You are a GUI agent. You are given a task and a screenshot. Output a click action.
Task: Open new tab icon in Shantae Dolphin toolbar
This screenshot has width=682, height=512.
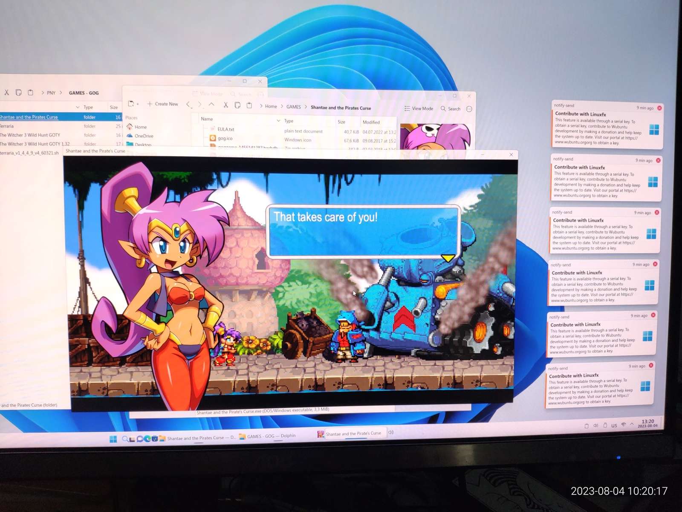[x=132, y=104]
